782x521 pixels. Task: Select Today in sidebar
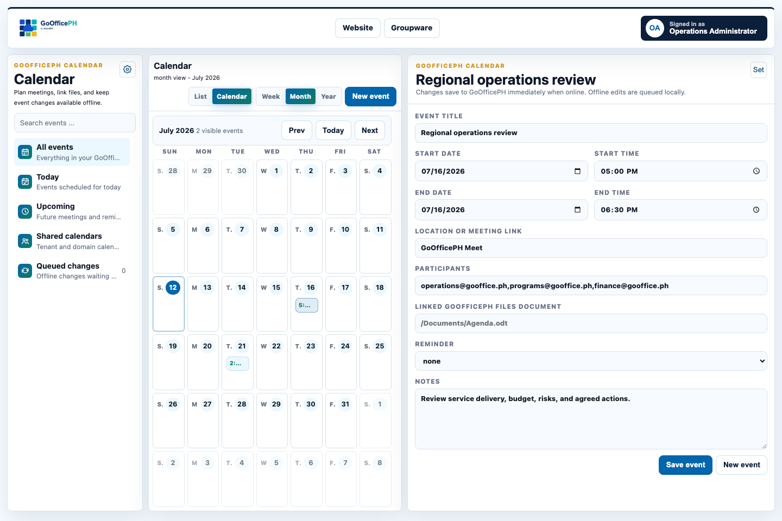pos(72,182)
